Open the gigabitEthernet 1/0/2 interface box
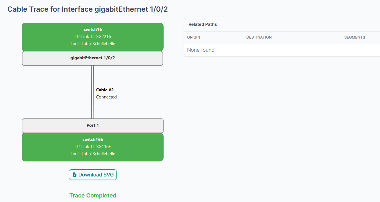The image size is (380, 202). pyautogui.click(x=93, y=58)
